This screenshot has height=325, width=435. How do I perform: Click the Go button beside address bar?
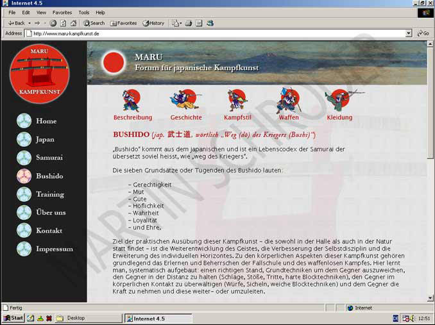pos(422,33)
